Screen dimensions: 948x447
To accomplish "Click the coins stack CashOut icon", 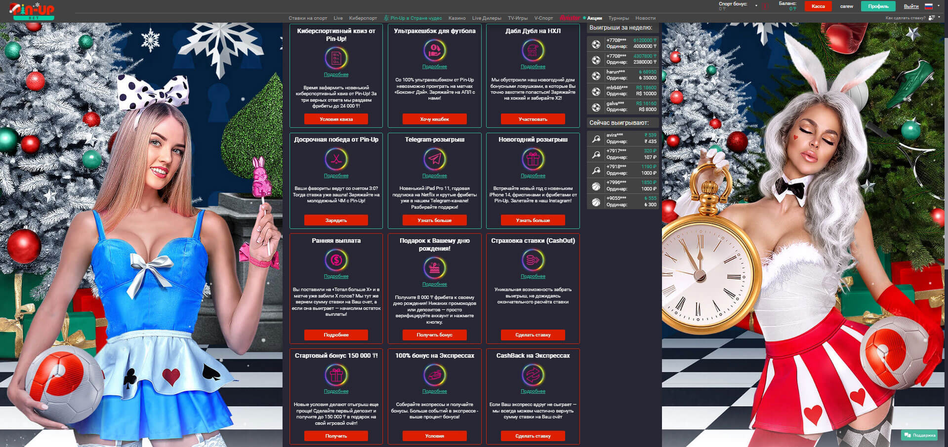I will click(x=533, y=260).
